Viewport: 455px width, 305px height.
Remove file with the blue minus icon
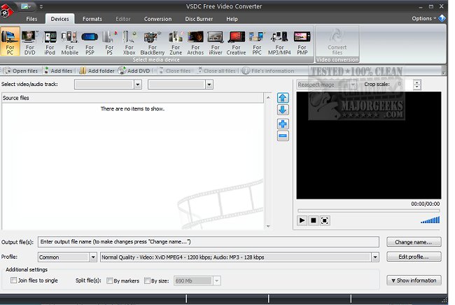coord(283,136)
